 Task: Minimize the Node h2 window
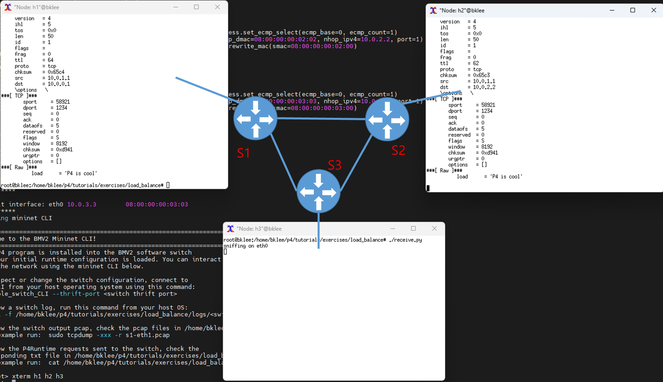click(x=612, y=10)
